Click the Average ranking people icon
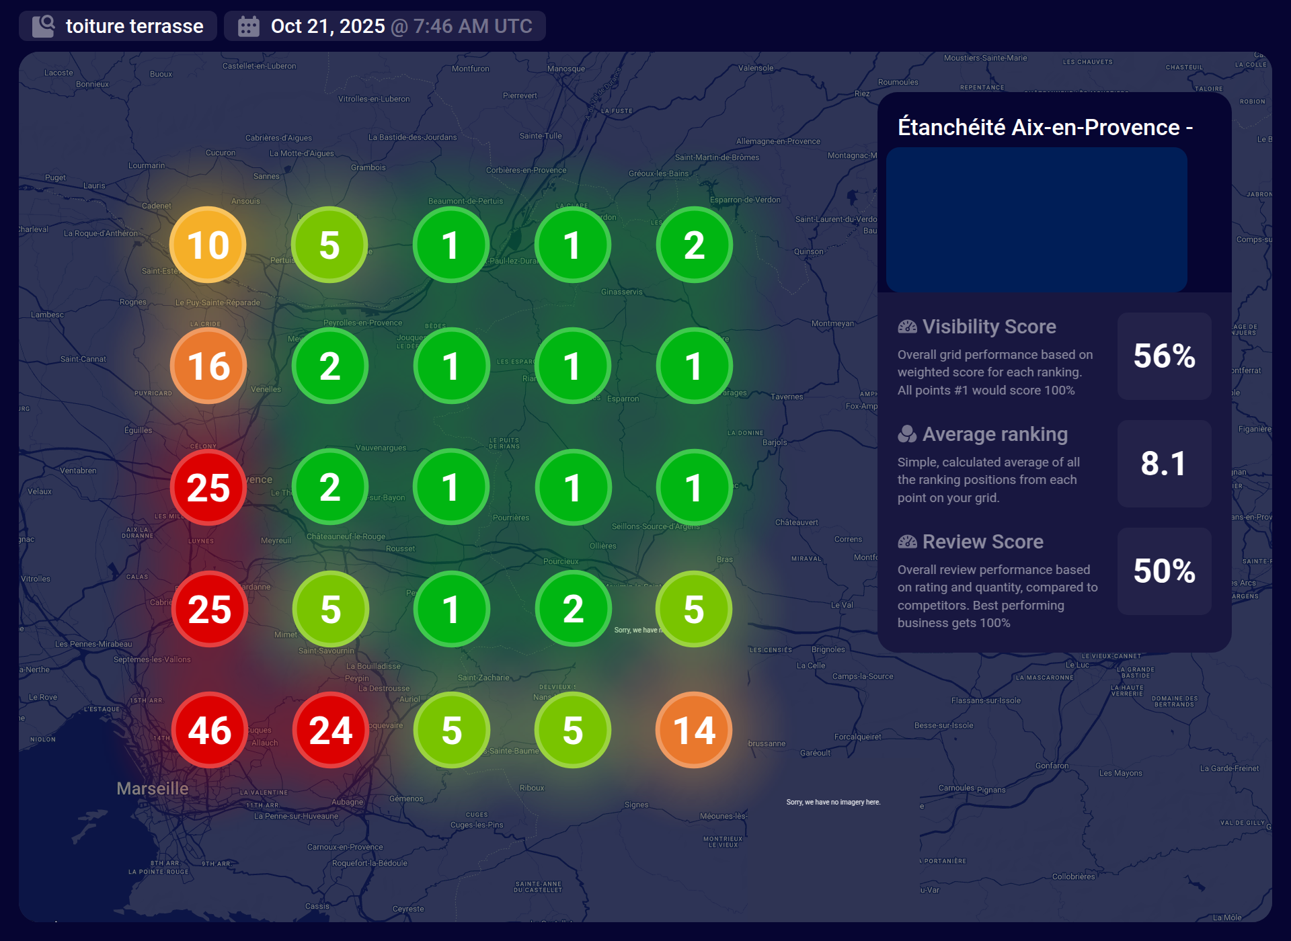The image size is (1291, 941). 907,435
